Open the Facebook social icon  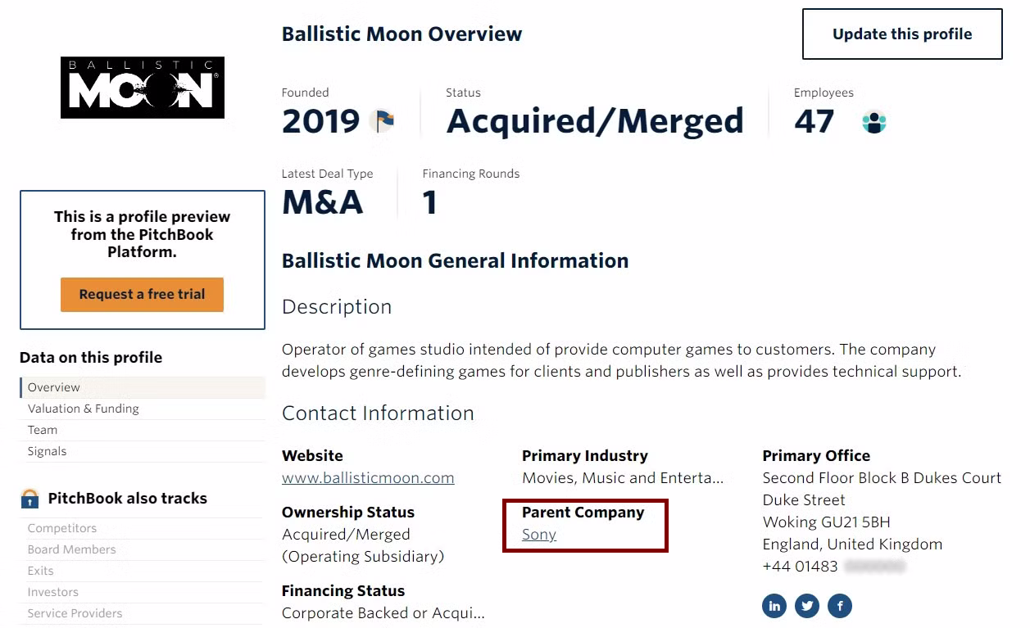[x=840, y=606]
